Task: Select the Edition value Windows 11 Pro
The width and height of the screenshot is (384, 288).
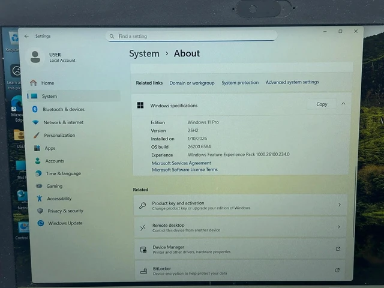Action: click(x=203, y=122)
